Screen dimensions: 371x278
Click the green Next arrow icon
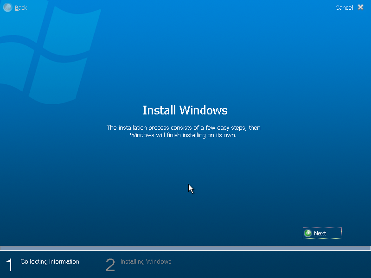[308, 233]
